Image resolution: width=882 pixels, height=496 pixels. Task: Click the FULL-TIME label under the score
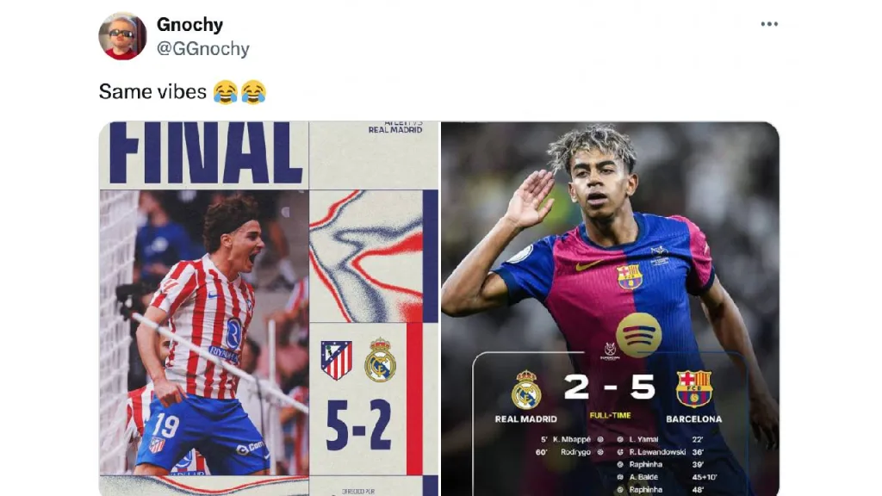(x=611, y=416)
